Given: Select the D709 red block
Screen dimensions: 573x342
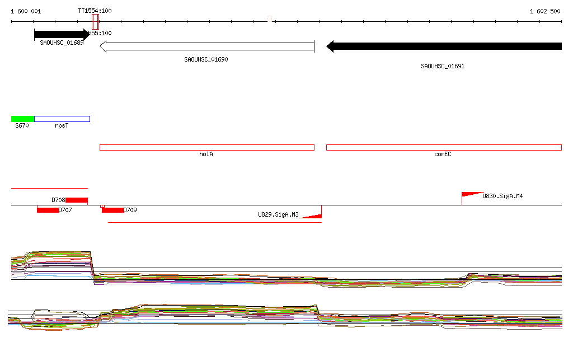Looking at the screenshot, I should [x=112, y=210].
